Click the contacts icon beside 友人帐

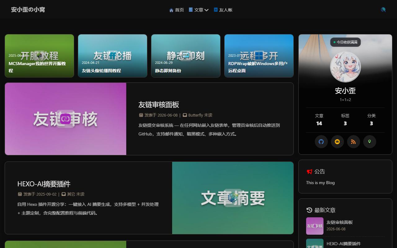(216, 10)
